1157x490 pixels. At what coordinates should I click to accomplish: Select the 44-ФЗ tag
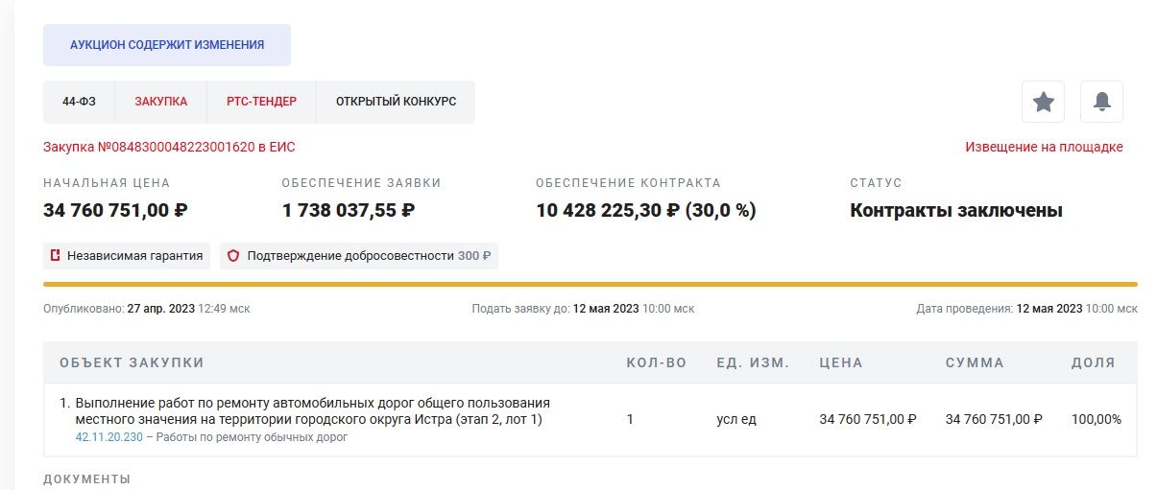[79, 102]
